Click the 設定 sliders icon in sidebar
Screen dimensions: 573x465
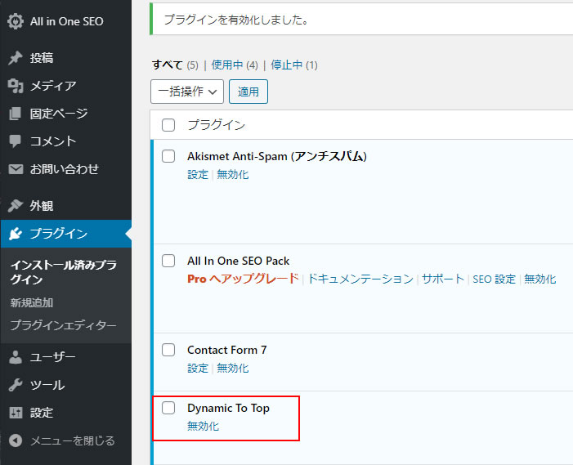tap(16, 413)
